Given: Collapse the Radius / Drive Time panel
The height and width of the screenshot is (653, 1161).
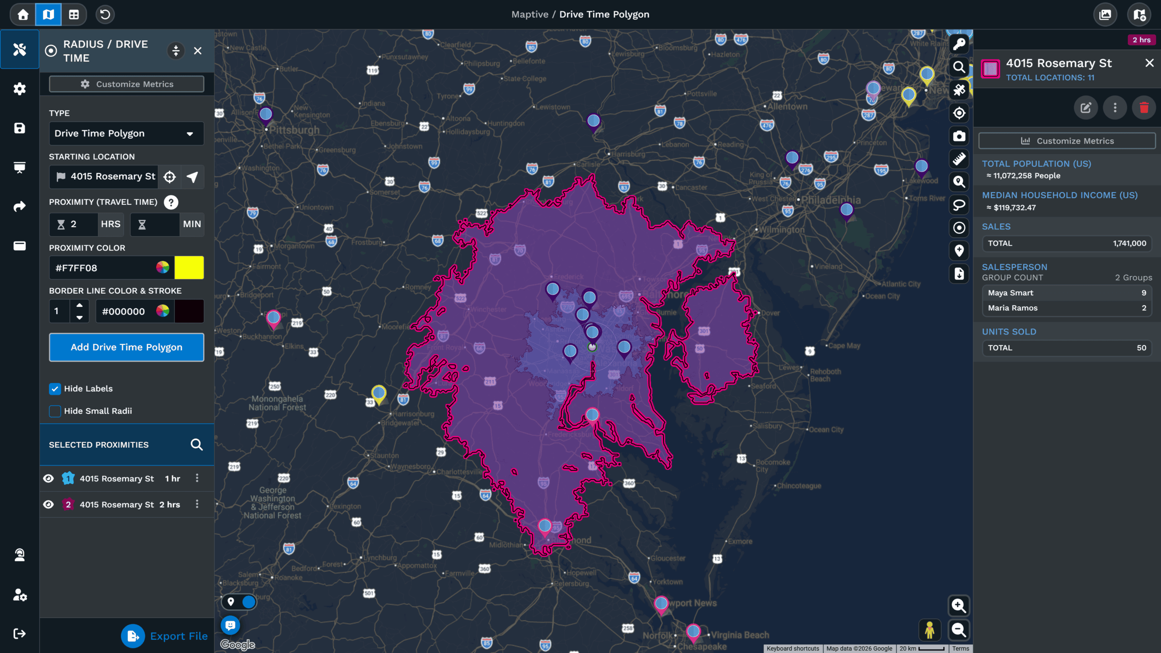Looking at the screenshot, I should (x=176, y=51).
